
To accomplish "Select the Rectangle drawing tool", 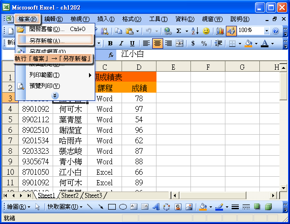I will coord(112,207).
